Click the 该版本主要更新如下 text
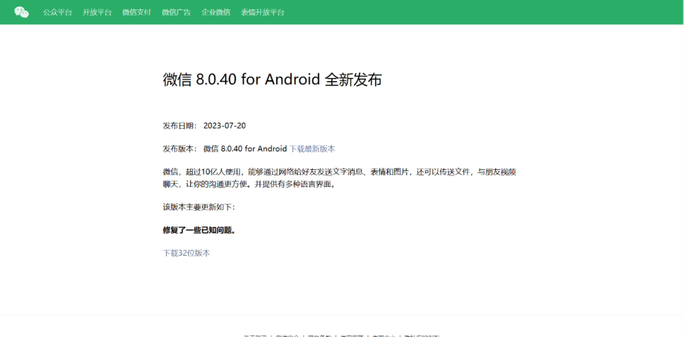Image resolution: width=684 pixels, height=337 pixels. 199,207
